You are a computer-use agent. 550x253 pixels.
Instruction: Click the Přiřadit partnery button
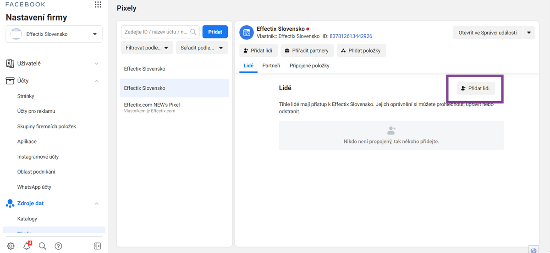pos(307,50)
